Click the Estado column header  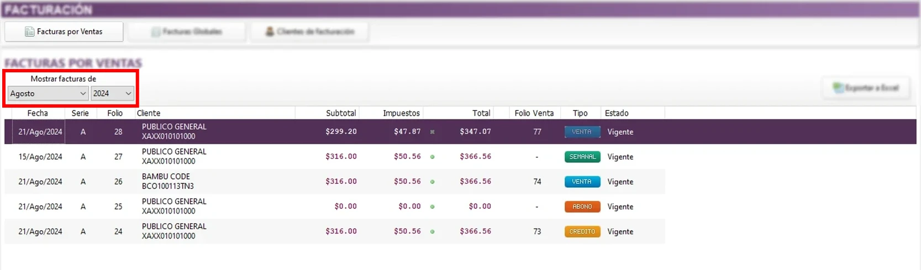(617, 113)
